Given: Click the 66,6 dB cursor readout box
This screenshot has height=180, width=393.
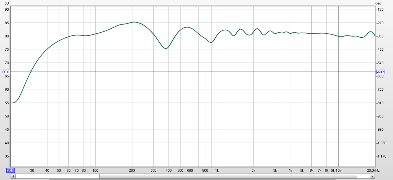Looking at the screenshot, I should click(6, 72).
